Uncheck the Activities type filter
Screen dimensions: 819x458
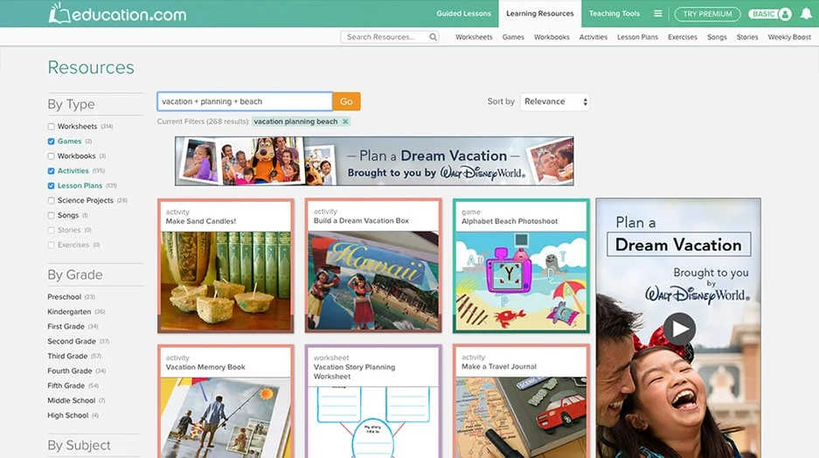pos(51,170)
